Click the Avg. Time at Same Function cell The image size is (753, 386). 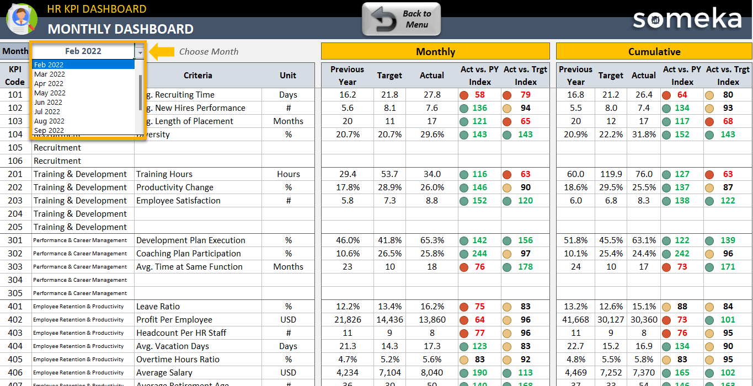pos(198,267)
